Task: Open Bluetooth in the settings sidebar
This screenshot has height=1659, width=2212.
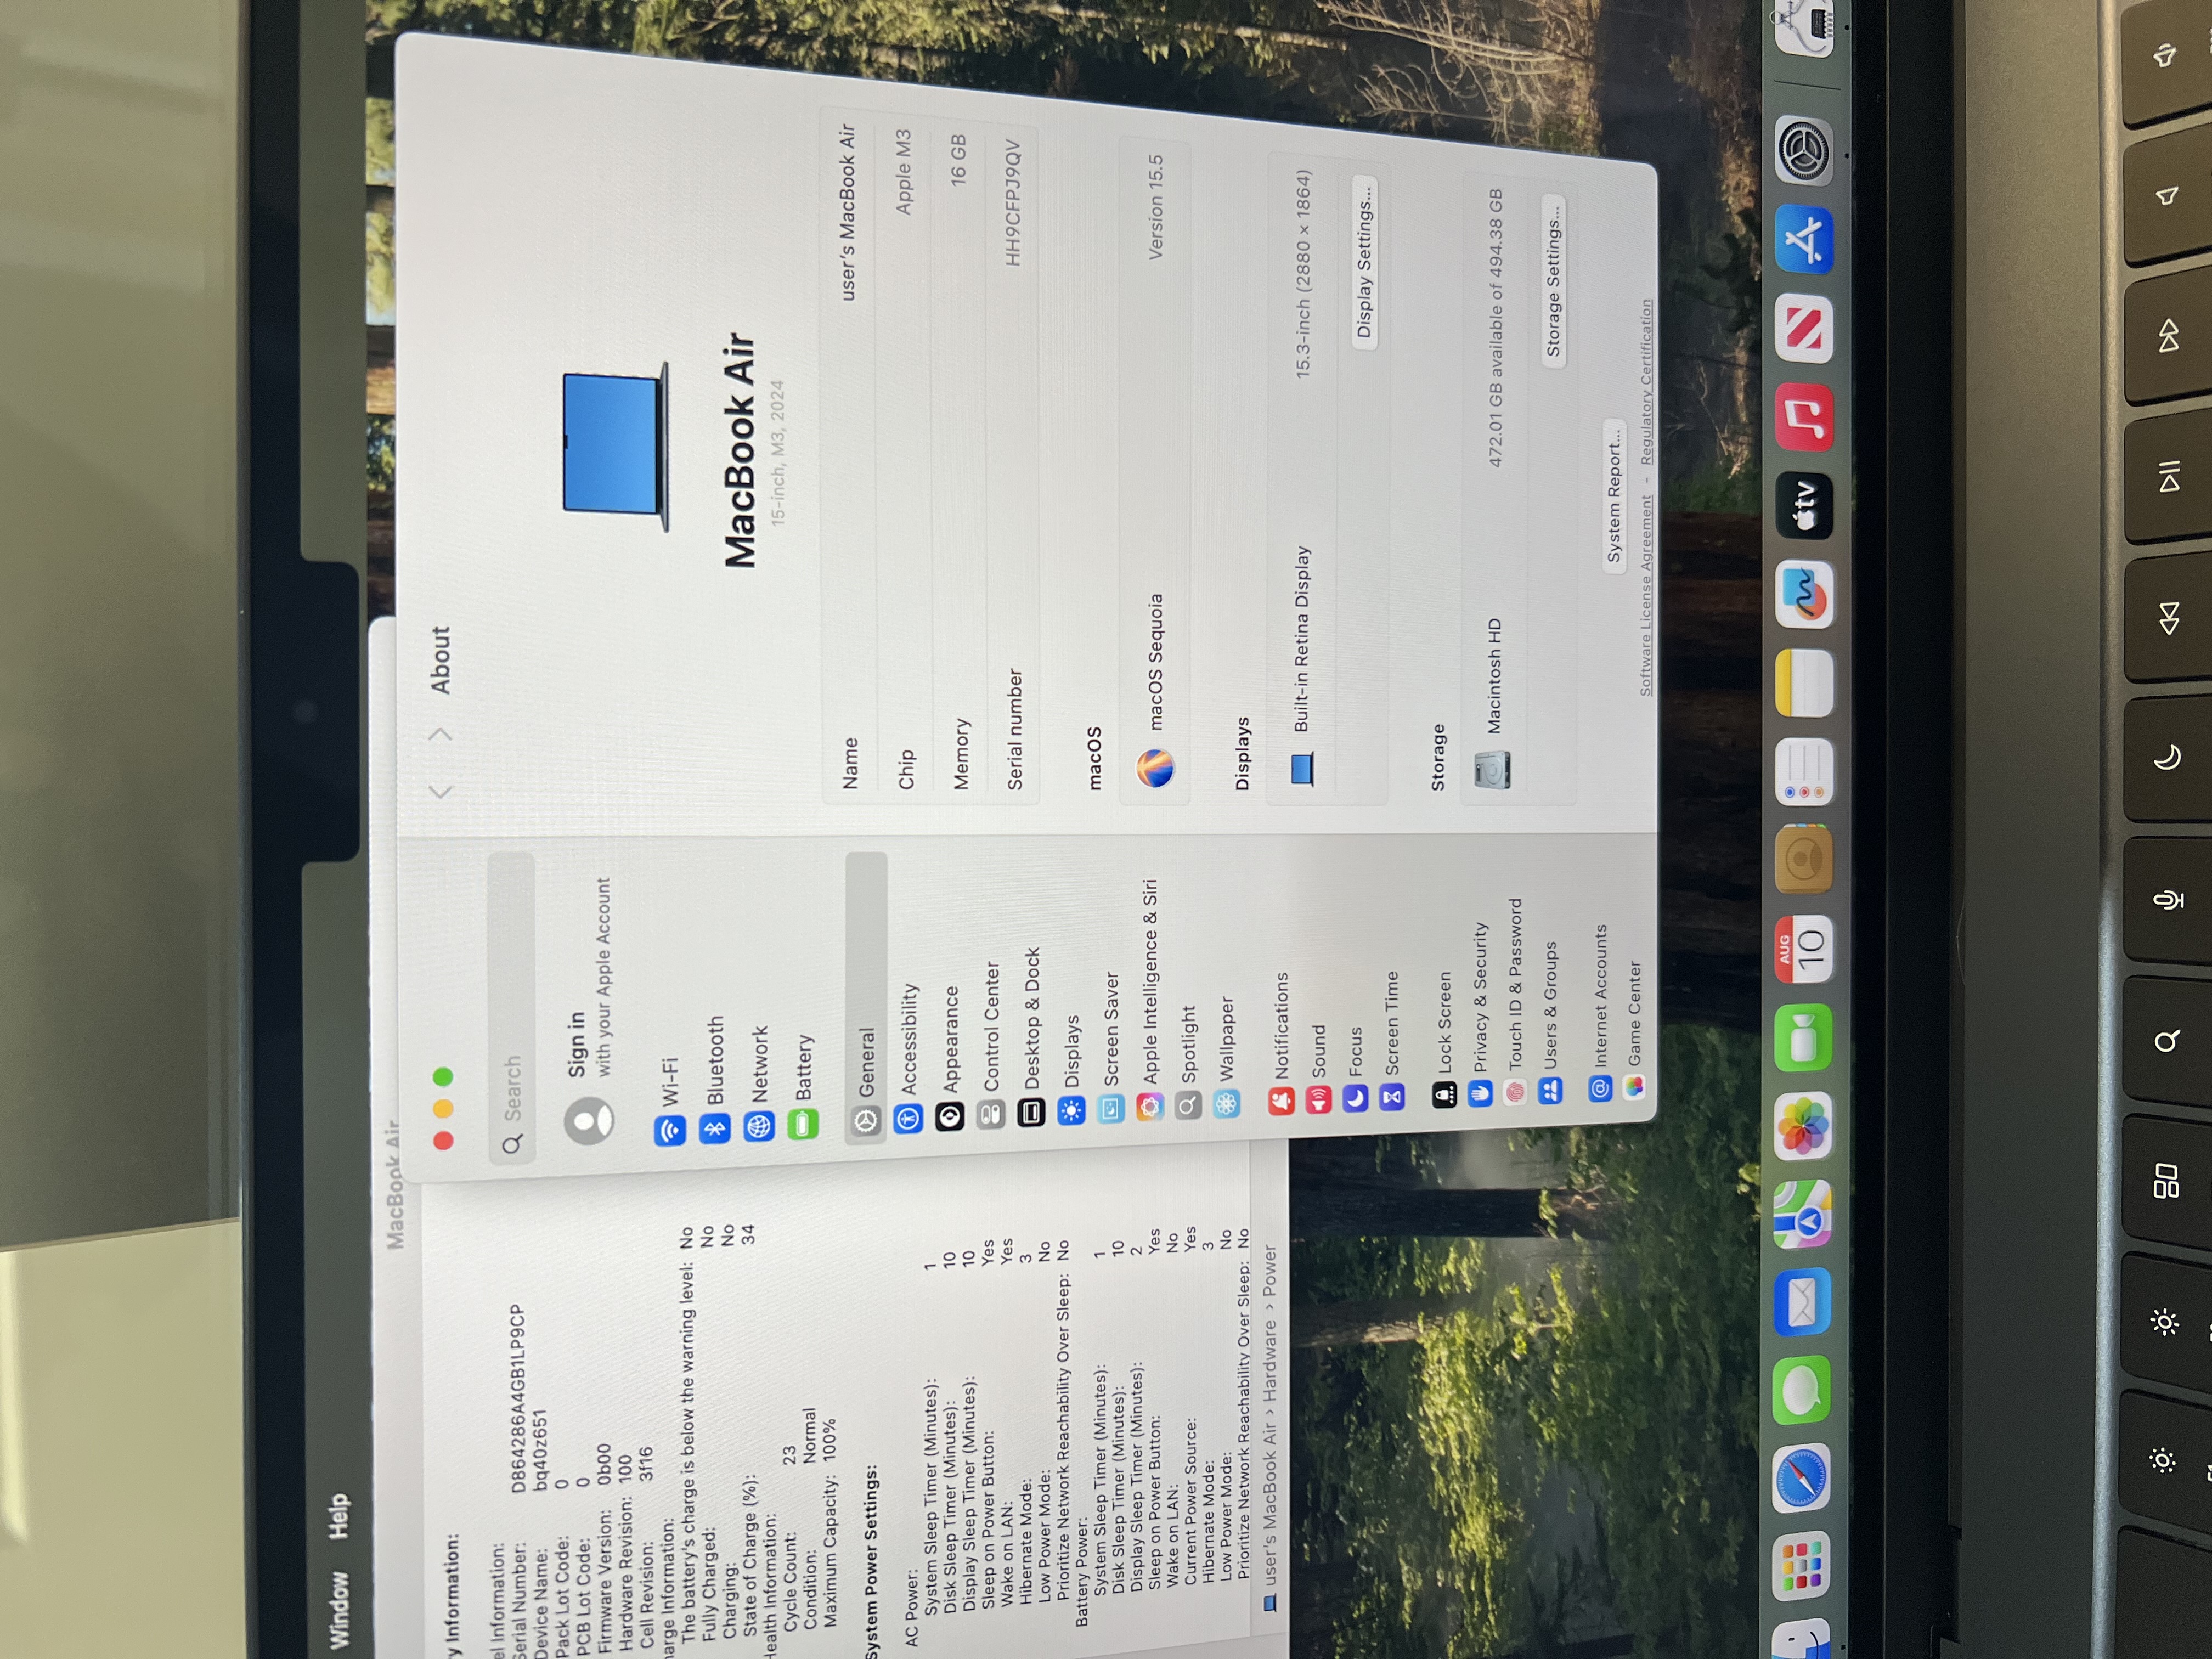Action: (714, 1079)
